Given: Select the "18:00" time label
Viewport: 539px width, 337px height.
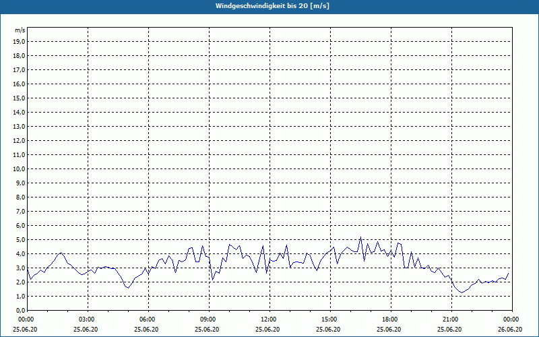Looking at the screenshot, I should [389, 319].
